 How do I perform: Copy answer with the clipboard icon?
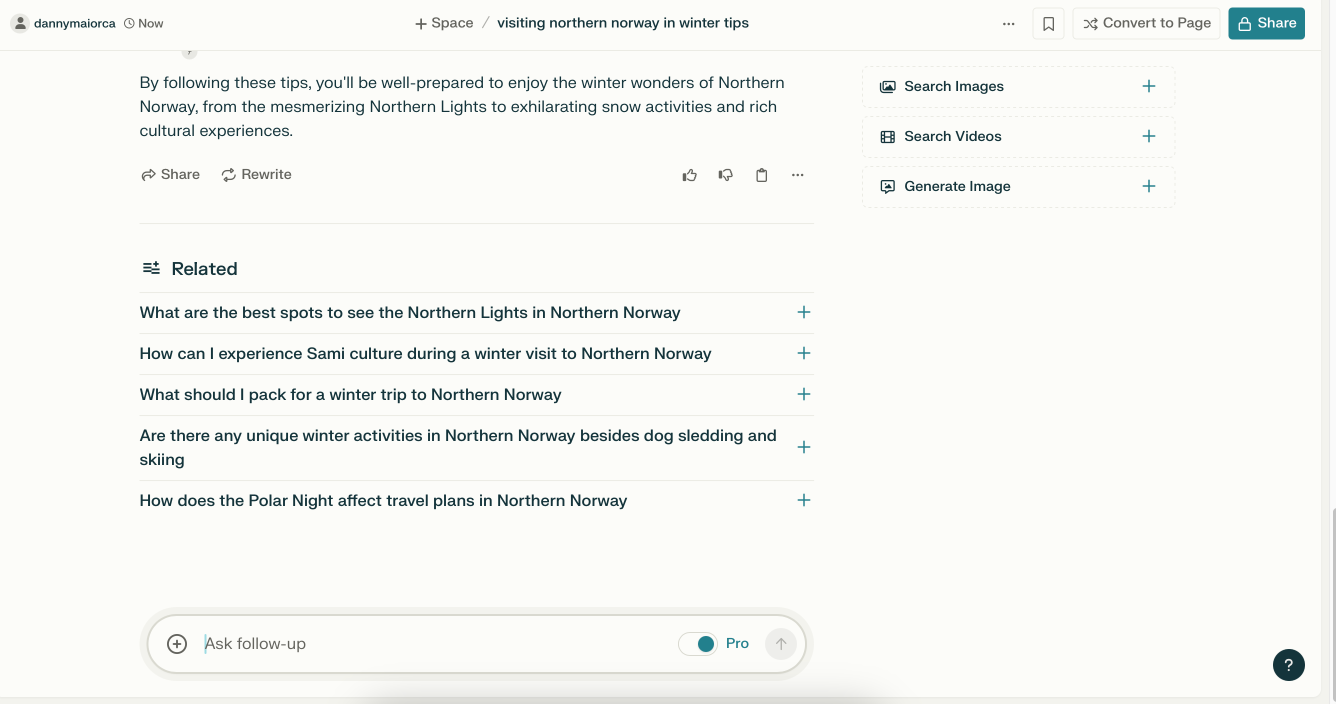coord(761,175)
